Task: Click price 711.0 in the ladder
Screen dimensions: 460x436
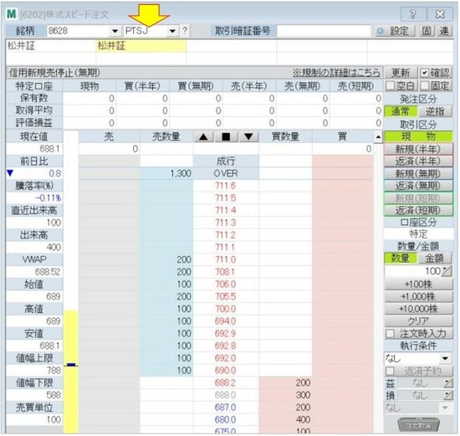Action: point(226,259)
